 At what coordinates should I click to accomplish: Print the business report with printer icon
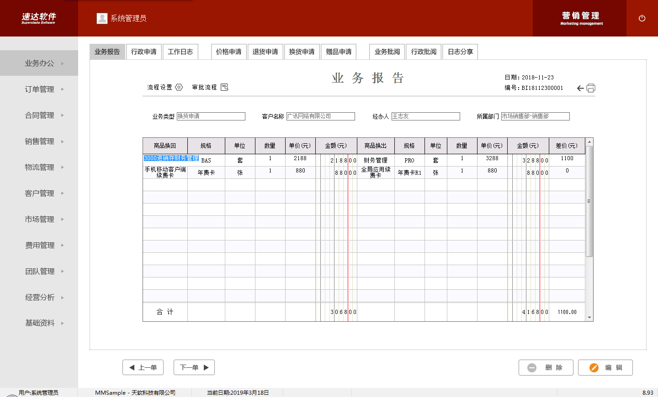[591, 88]
